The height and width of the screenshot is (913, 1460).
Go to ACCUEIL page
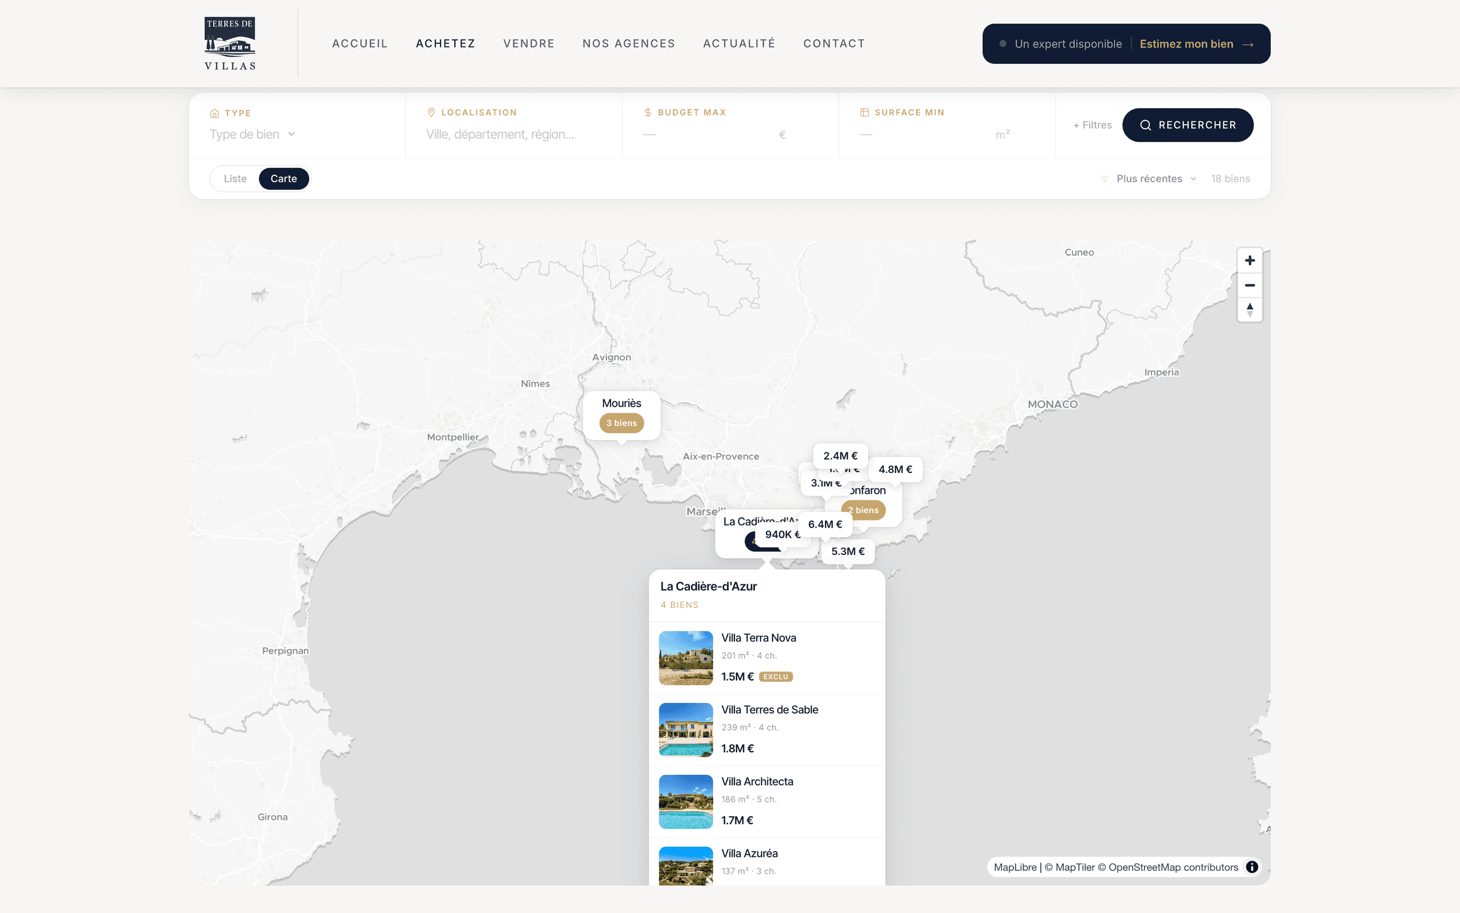tap(360, 43)
